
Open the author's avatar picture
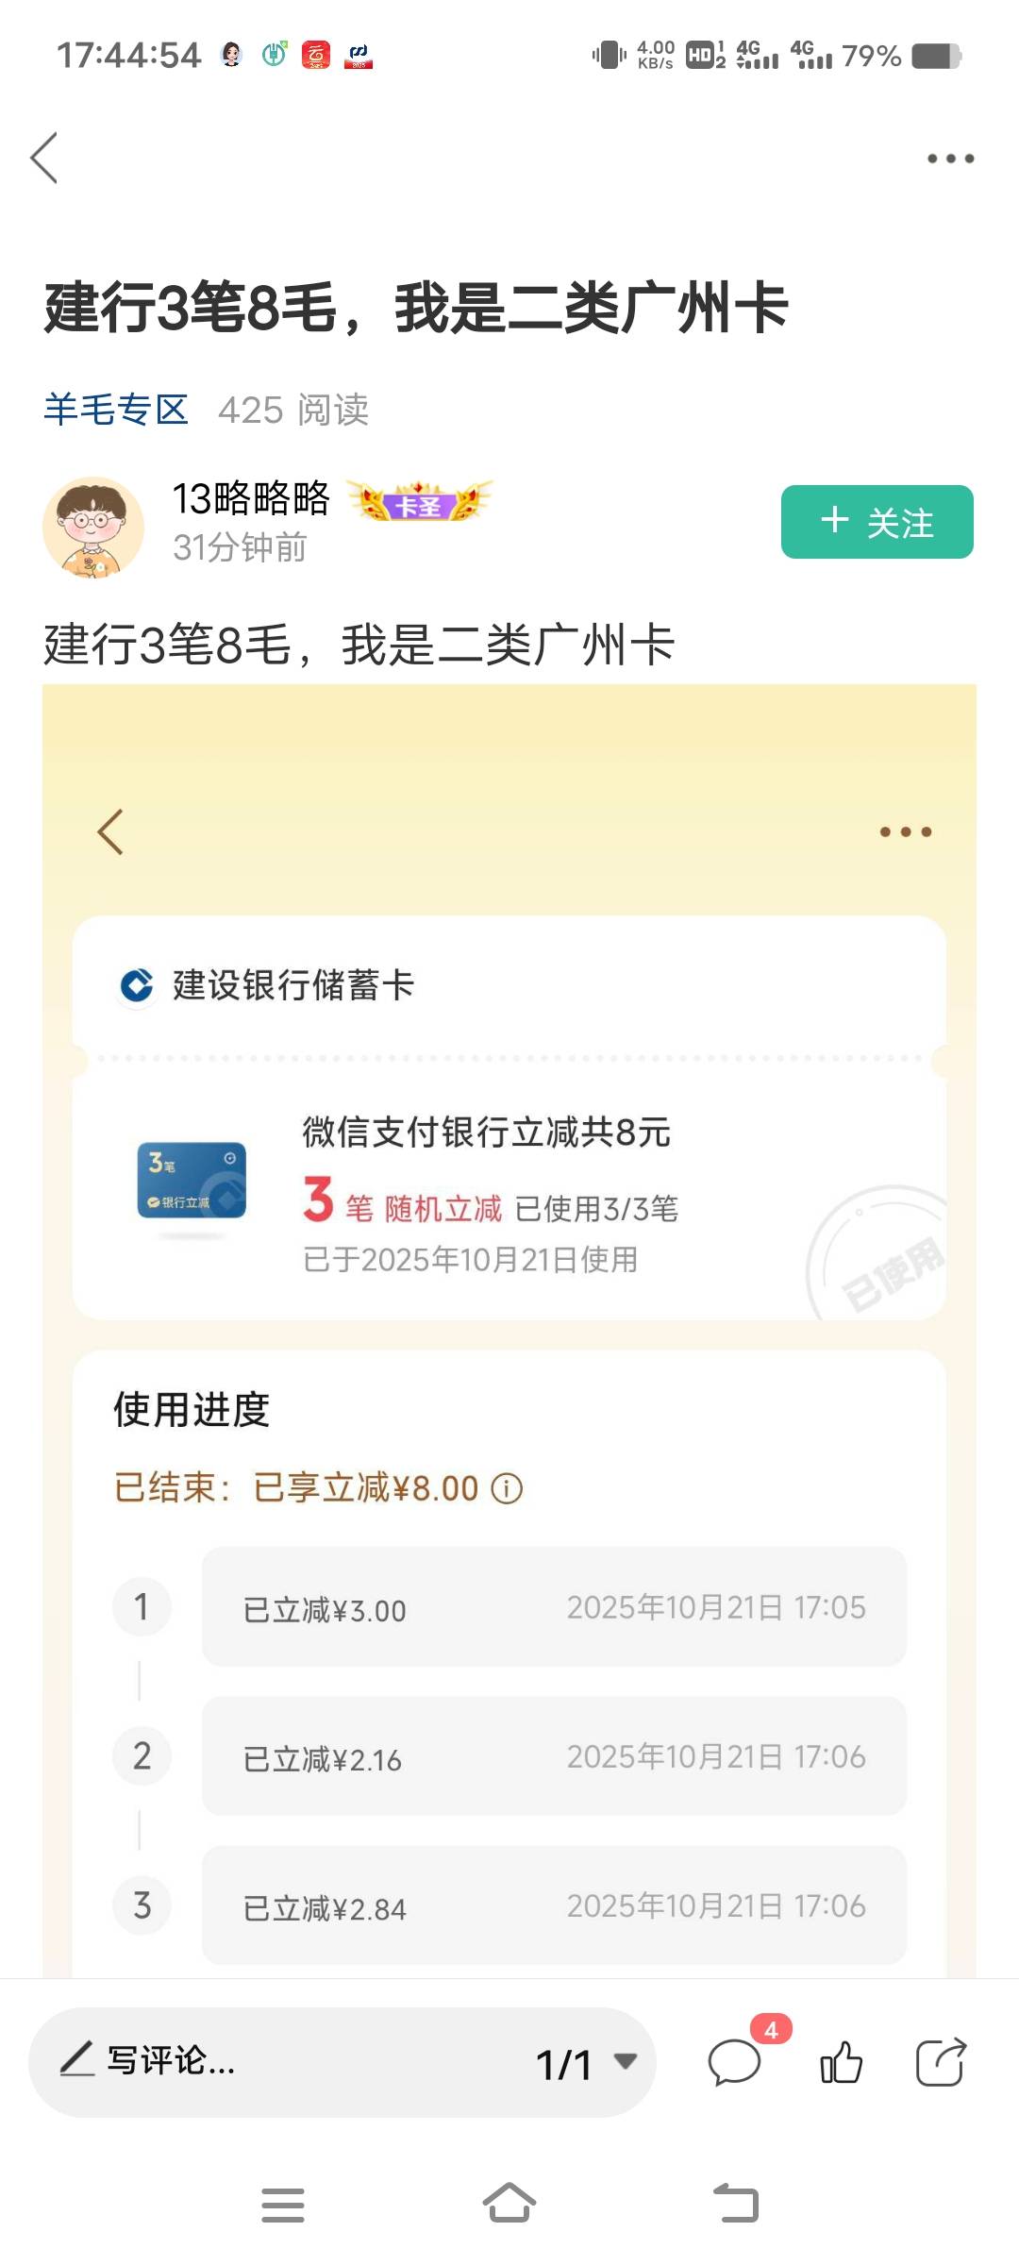coord(92,527)
